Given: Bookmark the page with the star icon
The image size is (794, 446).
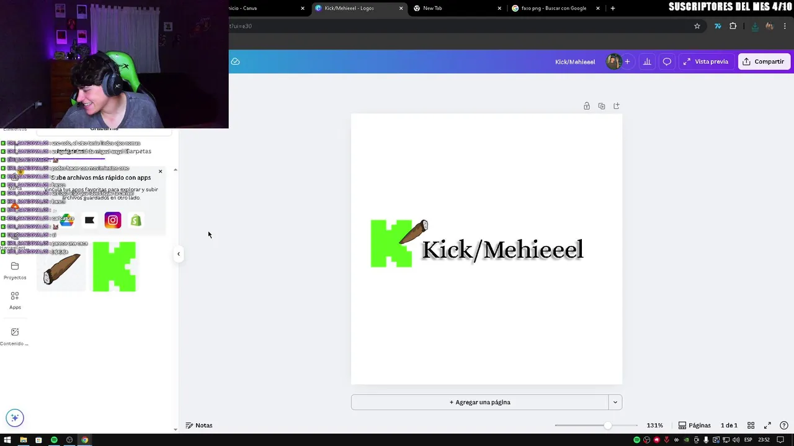Looking at the screenshot, I should pyautogui.click(x=697, y=26).
